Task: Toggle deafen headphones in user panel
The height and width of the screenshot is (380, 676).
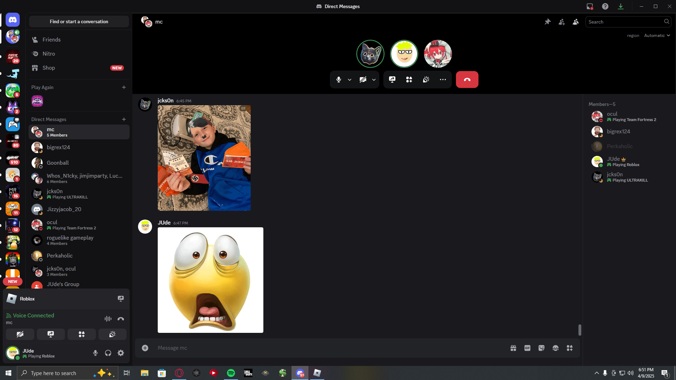Action: point(108,353)
